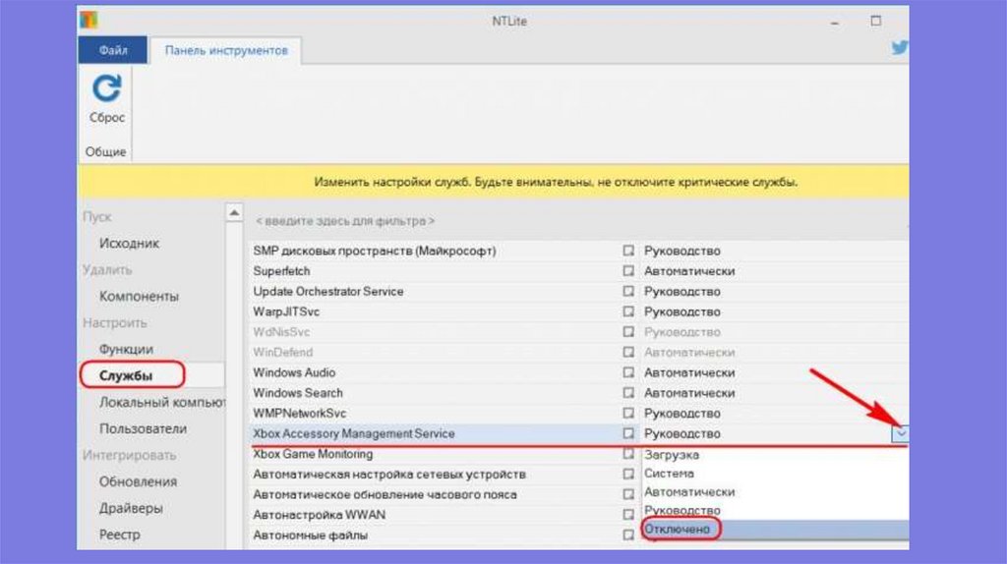Open Обновления sidebar item
Image resolution: width=1007 pixels, height=564 pixels.
point(138,481)
